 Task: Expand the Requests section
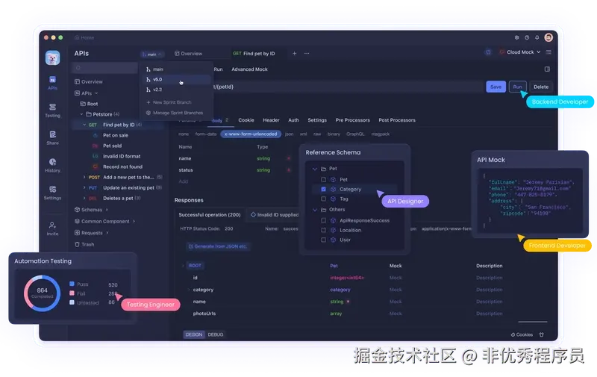click(107, 233)
